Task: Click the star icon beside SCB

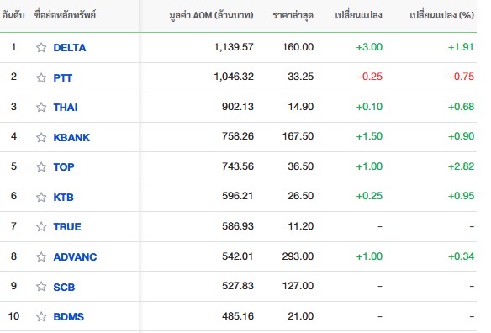Action: (41, 287)
